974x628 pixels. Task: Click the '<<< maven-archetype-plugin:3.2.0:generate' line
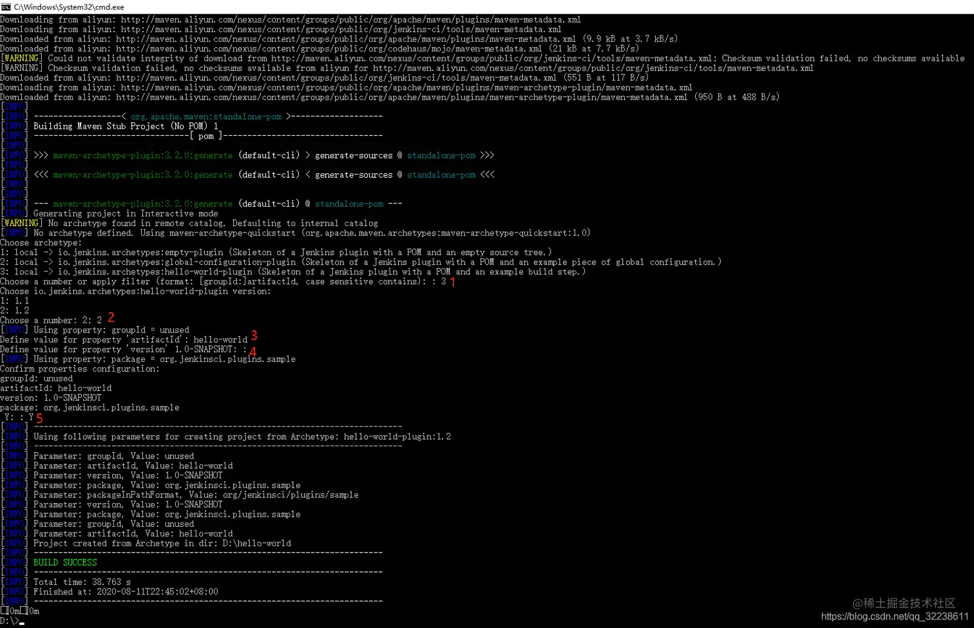click(248, 175)
